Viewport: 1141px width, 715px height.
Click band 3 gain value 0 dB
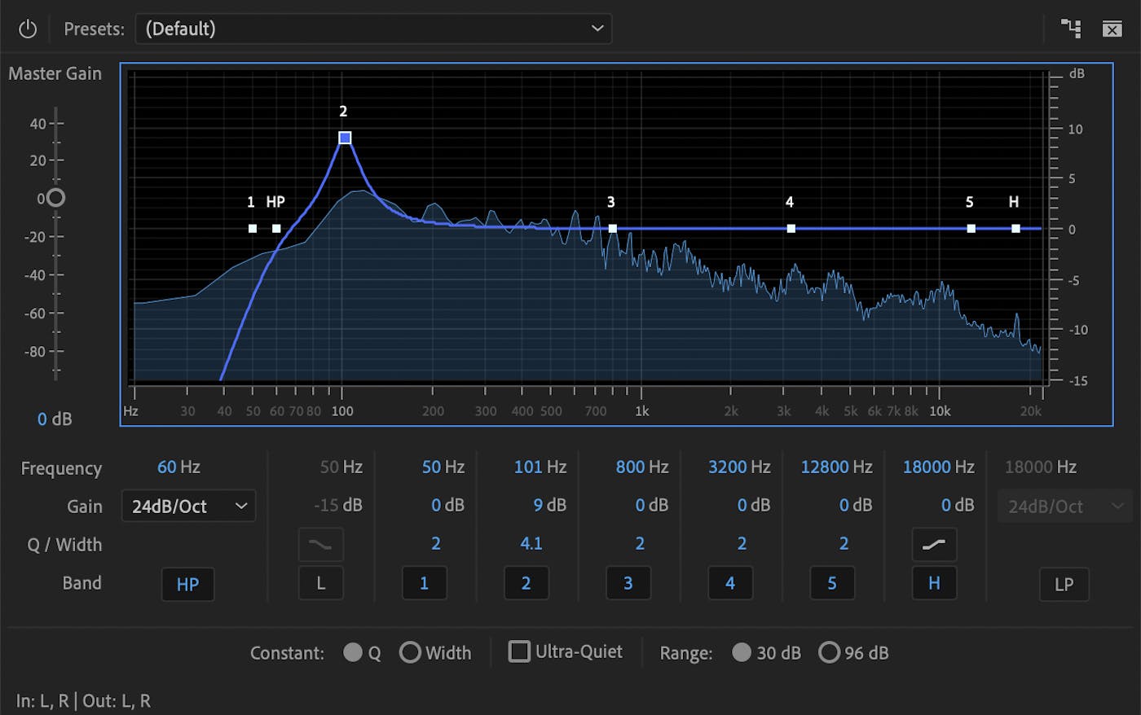tap(652, 506)
